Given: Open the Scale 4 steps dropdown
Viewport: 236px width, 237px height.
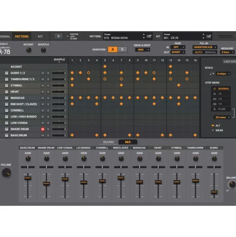Looking at the screenshot, I should [223, 74].
